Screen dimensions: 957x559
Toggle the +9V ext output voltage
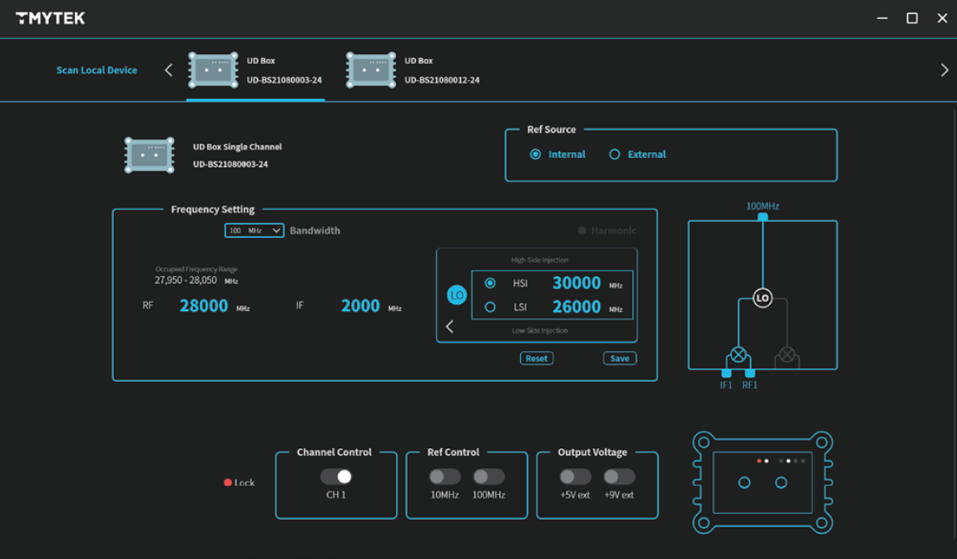[x=619, y=477]
